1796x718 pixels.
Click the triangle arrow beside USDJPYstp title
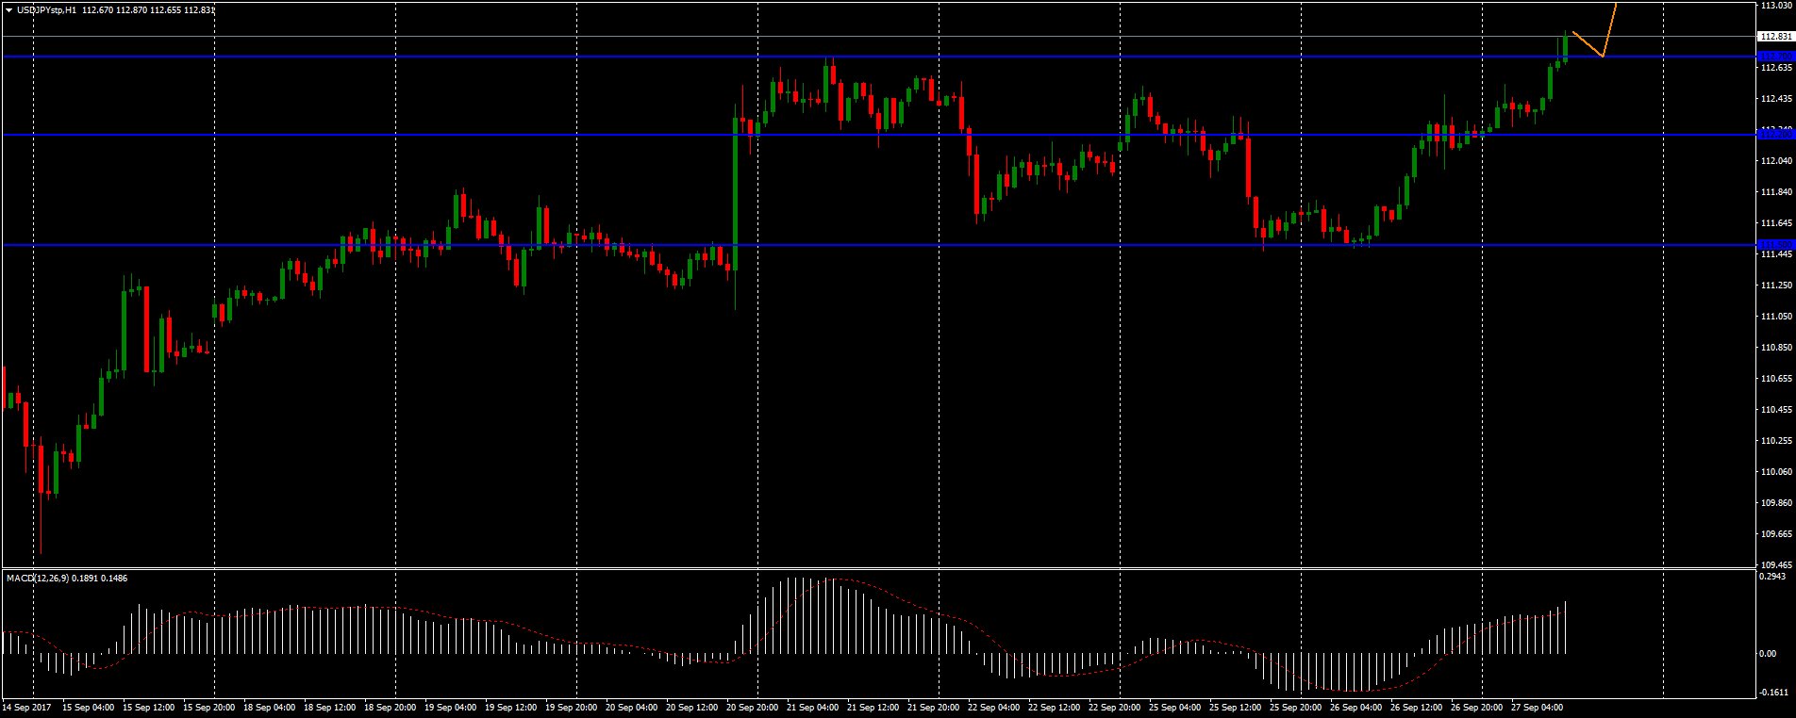point(8,10)
